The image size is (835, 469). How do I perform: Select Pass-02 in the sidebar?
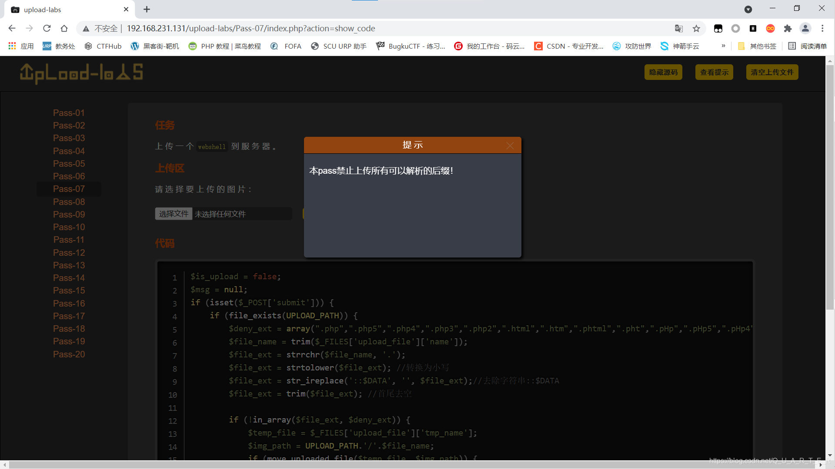pyautogui.click(x=69, y=126)
